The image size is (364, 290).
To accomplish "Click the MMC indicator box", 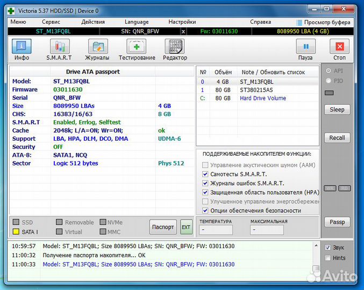I will [x=103, y=231].
